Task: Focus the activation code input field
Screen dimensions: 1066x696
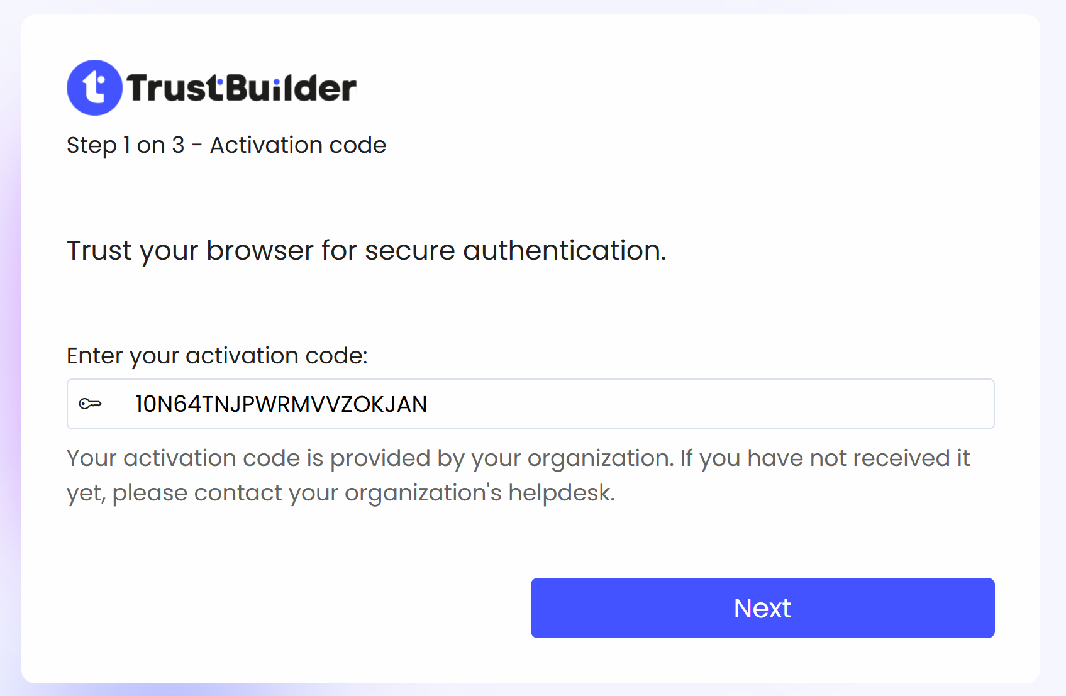Action: tap(566, 404)
